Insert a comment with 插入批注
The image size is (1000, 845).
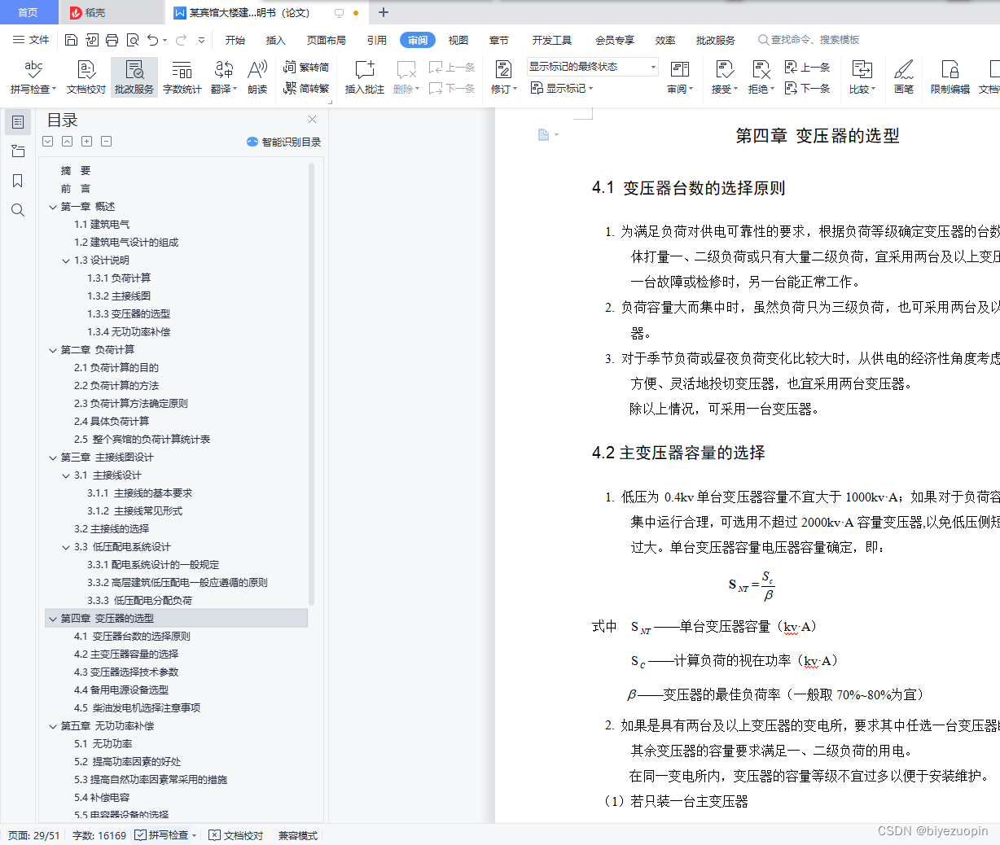pos(364,77)
